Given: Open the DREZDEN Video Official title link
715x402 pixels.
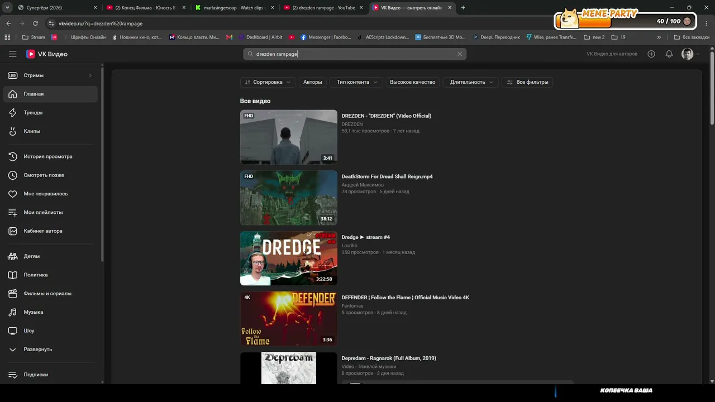Looking at the screenshot, I should (387, 116).
